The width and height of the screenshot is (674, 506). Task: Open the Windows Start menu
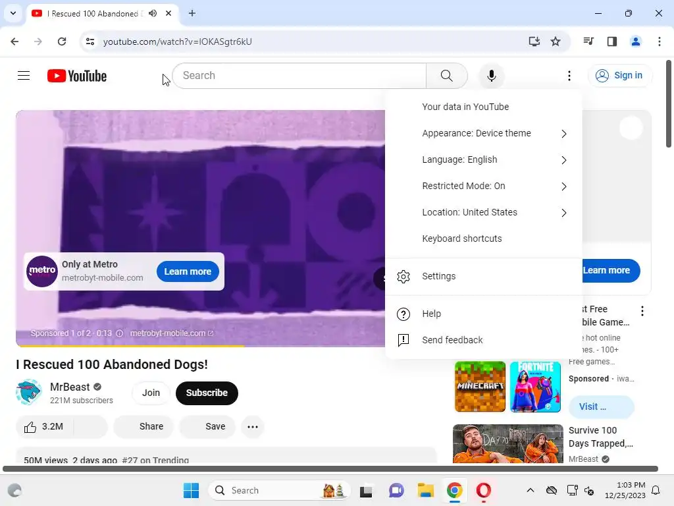pyautogui.click(x=191, y=490)
